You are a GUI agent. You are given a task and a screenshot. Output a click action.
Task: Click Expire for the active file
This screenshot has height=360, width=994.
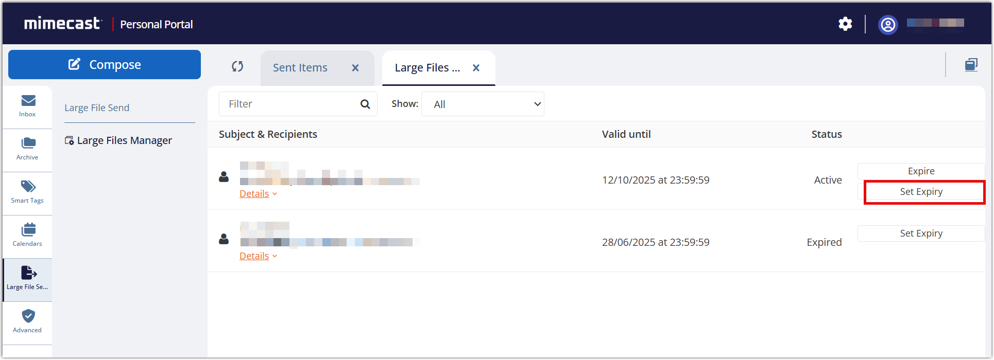pyautogui.click(x=921, y=171)
